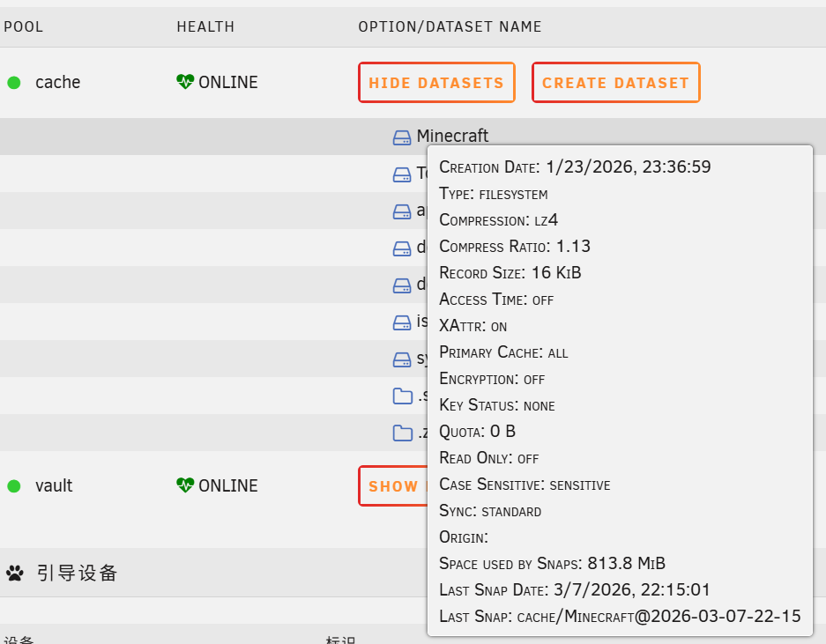Click the Minecraft dataset drive icon
The image size is (826, 644).
click(x=402, y=137)
